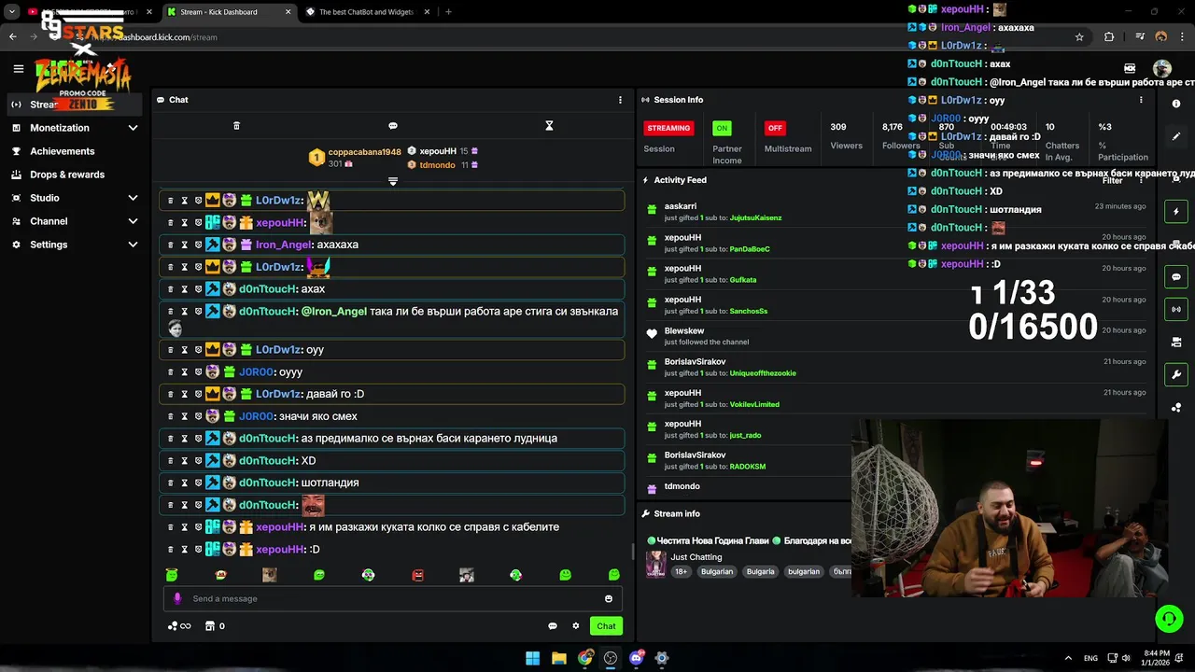
Task: Click the hourglass icon in Chat toolbar
Action: tap(549, 126)
